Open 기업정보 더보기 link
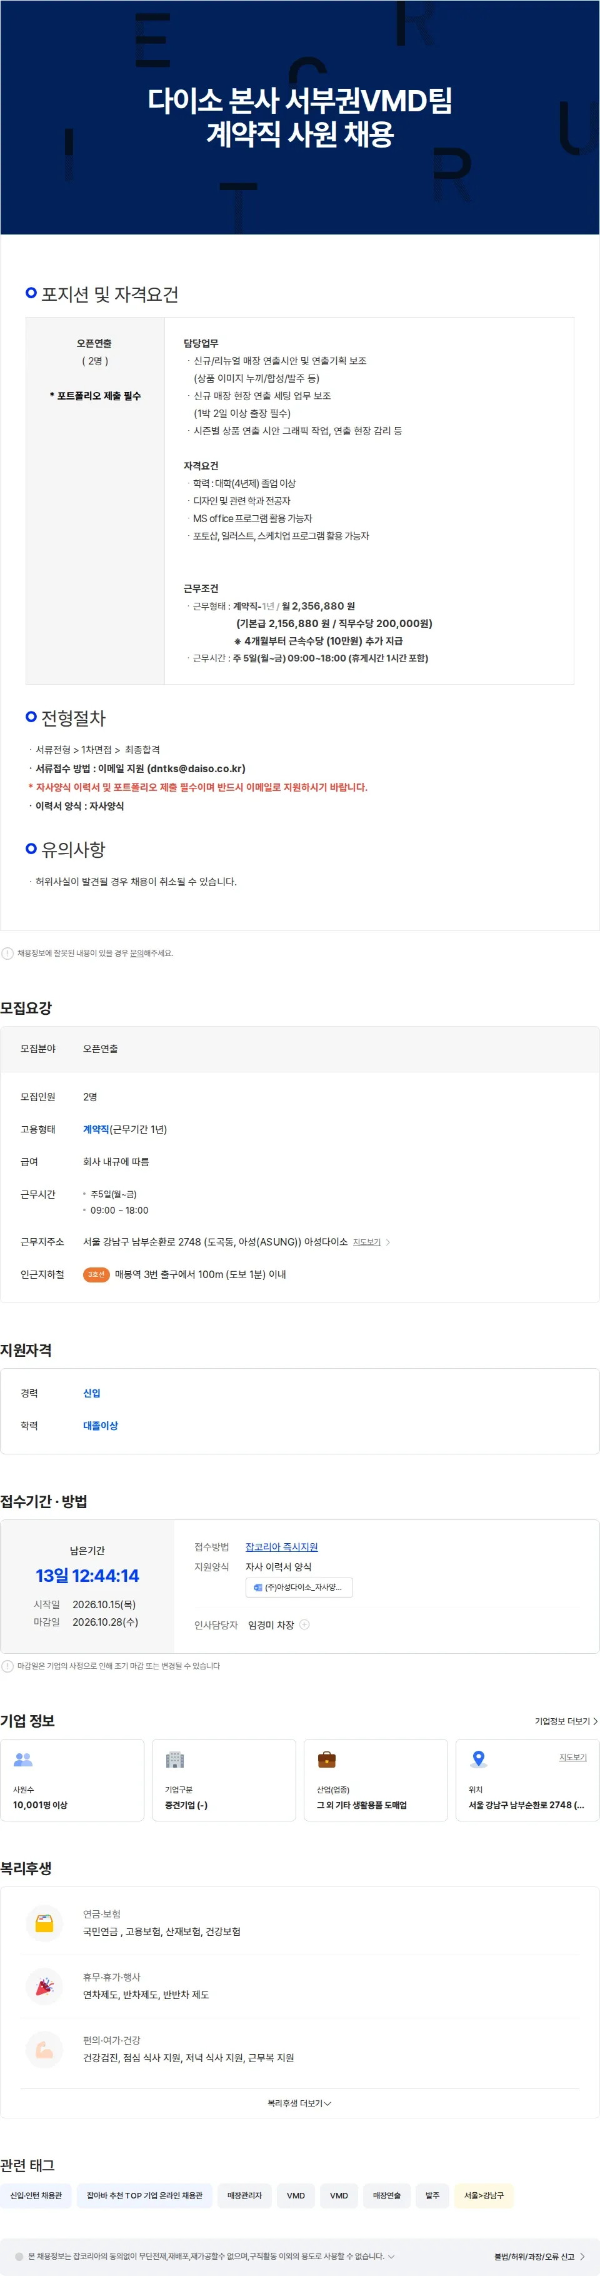This screenshot has height=2276, width=600. click(x=566, y=1721)
